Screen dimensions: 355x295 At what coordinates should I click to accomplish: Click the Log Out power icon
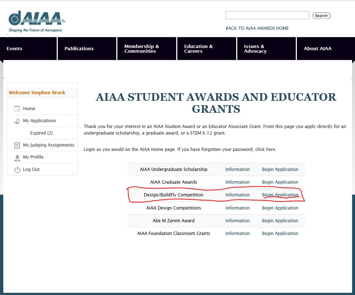17,170
